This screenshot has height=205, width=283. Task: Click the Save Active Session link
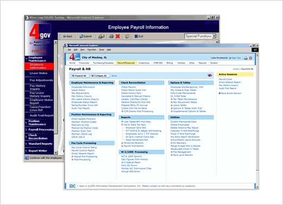pos(230,93)
